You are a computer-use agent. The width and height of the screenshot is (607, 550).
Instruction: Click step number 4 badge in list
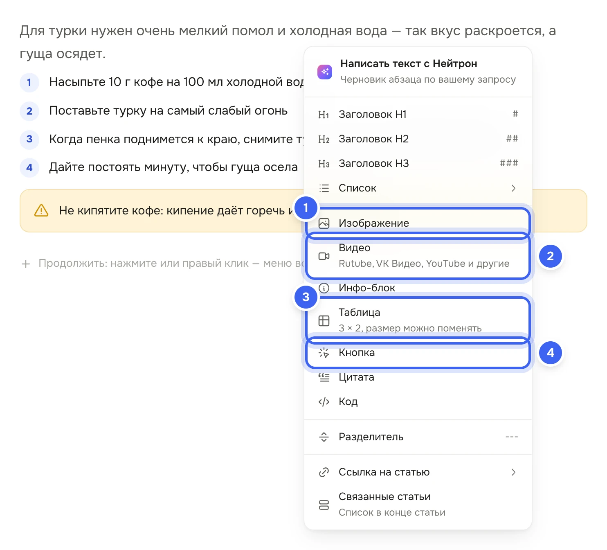pos(29,167)
